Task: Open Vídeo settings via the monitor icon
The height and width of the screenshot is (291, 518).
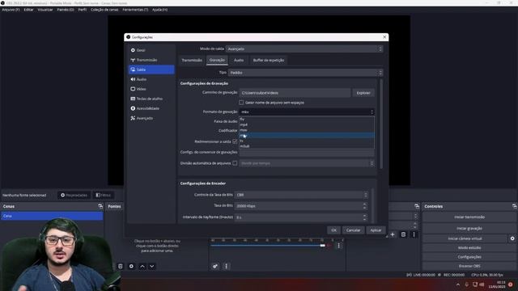Action: (133, 89)
